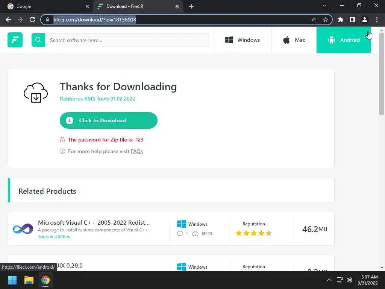Click the FileCR logo icon

tap(15, 40)
